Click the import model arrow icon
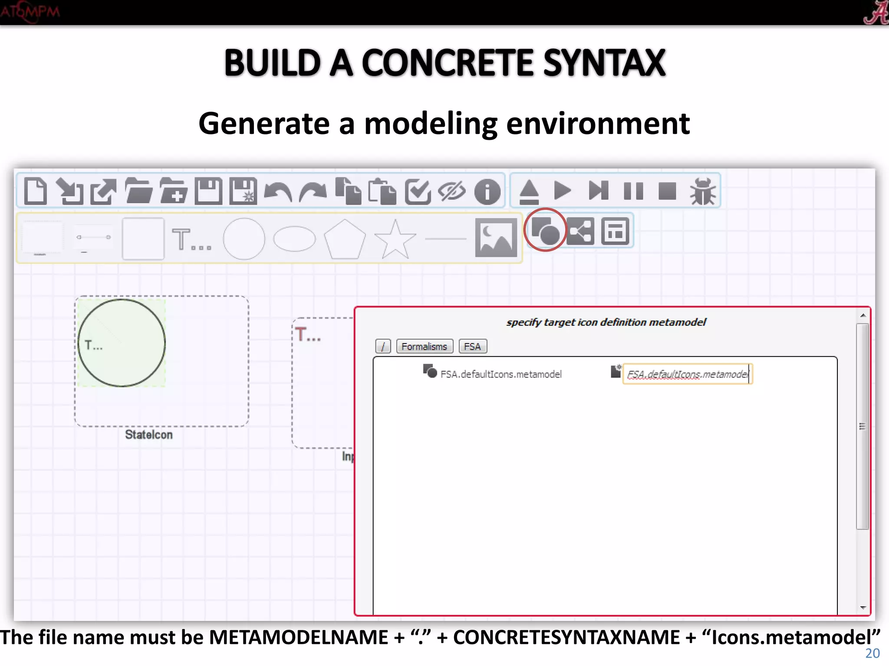The height and width of the screenshot is (666, 889). coord(69,191)
